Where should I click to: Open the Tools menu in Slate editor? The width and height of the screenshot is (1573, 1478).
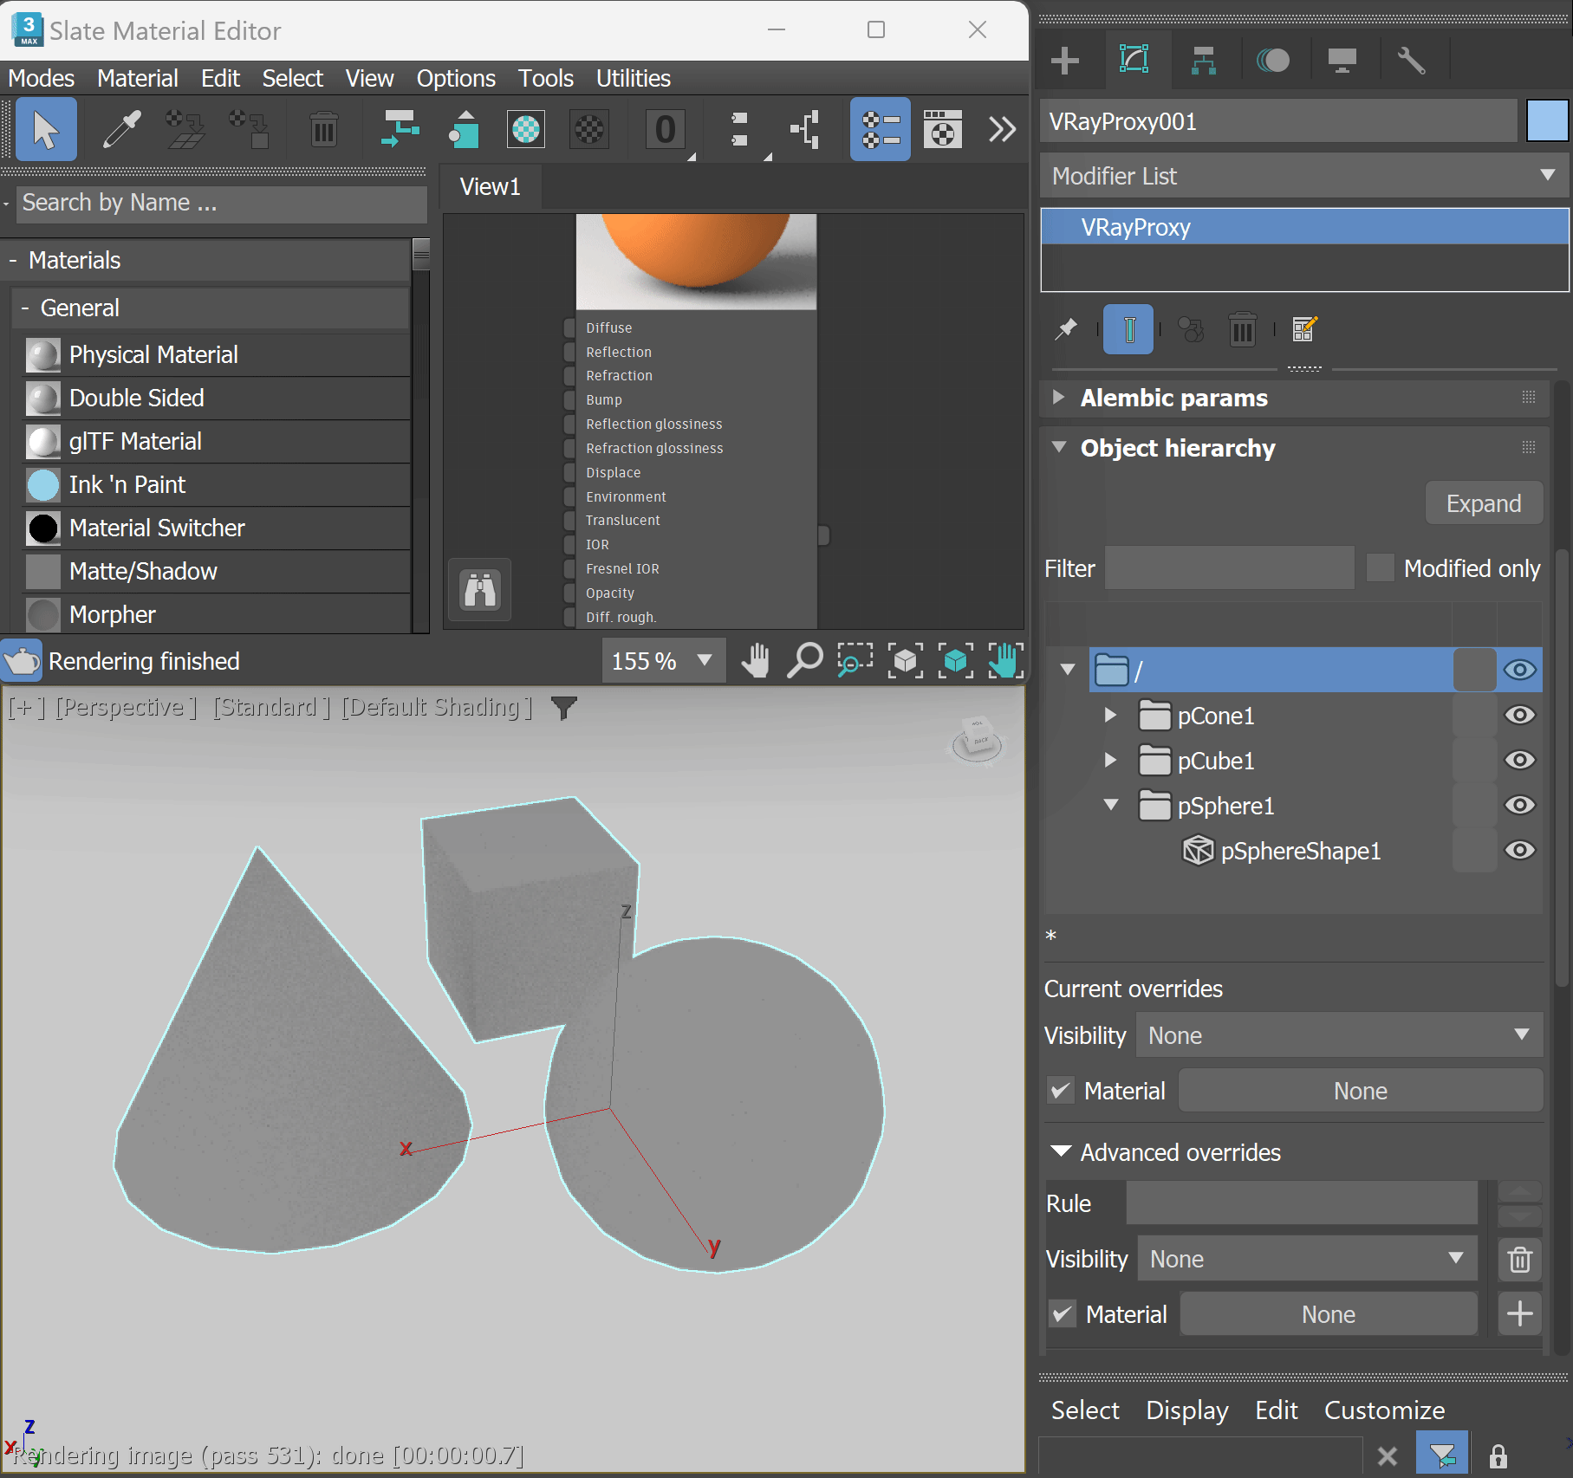coord(545,78)
